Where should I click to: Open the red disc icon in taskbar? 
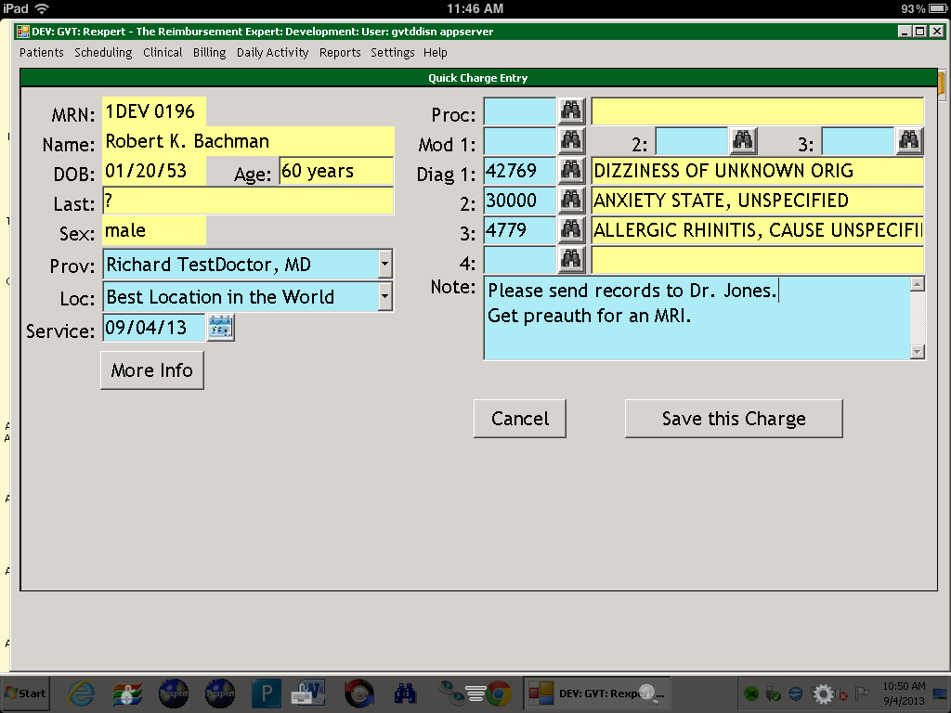359,693
